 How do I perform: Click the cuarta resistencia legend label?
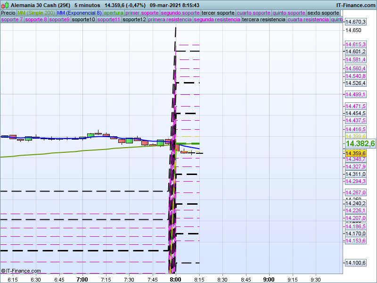point(308,20)
